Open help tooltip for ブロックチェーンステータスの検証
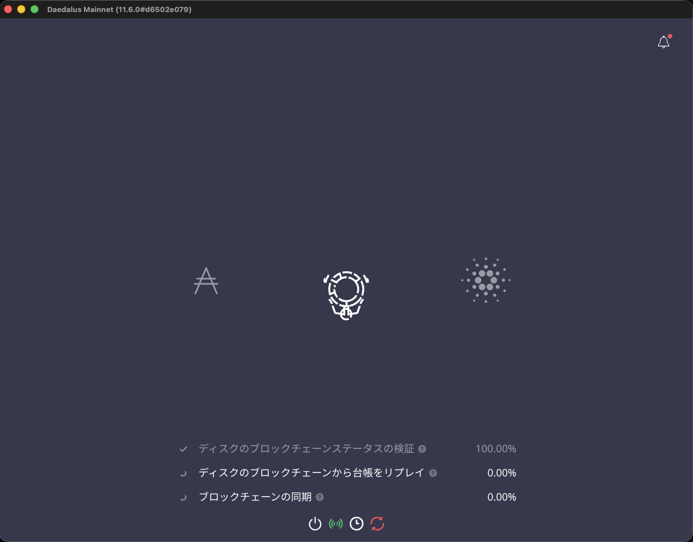The image size is (693, 542). pyautogui.click(x=422, y=449)
